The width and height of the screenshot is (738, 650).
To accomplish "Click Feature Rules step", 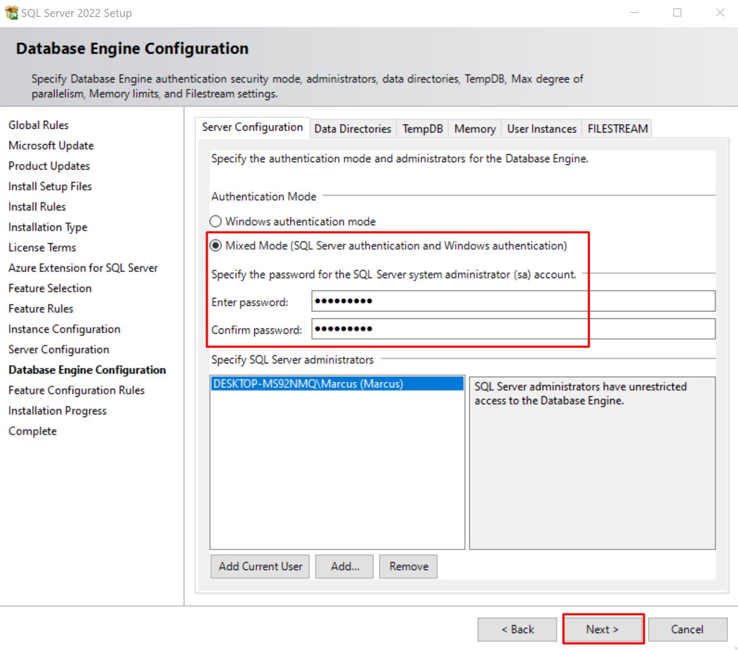I will [x=41, y=308].
